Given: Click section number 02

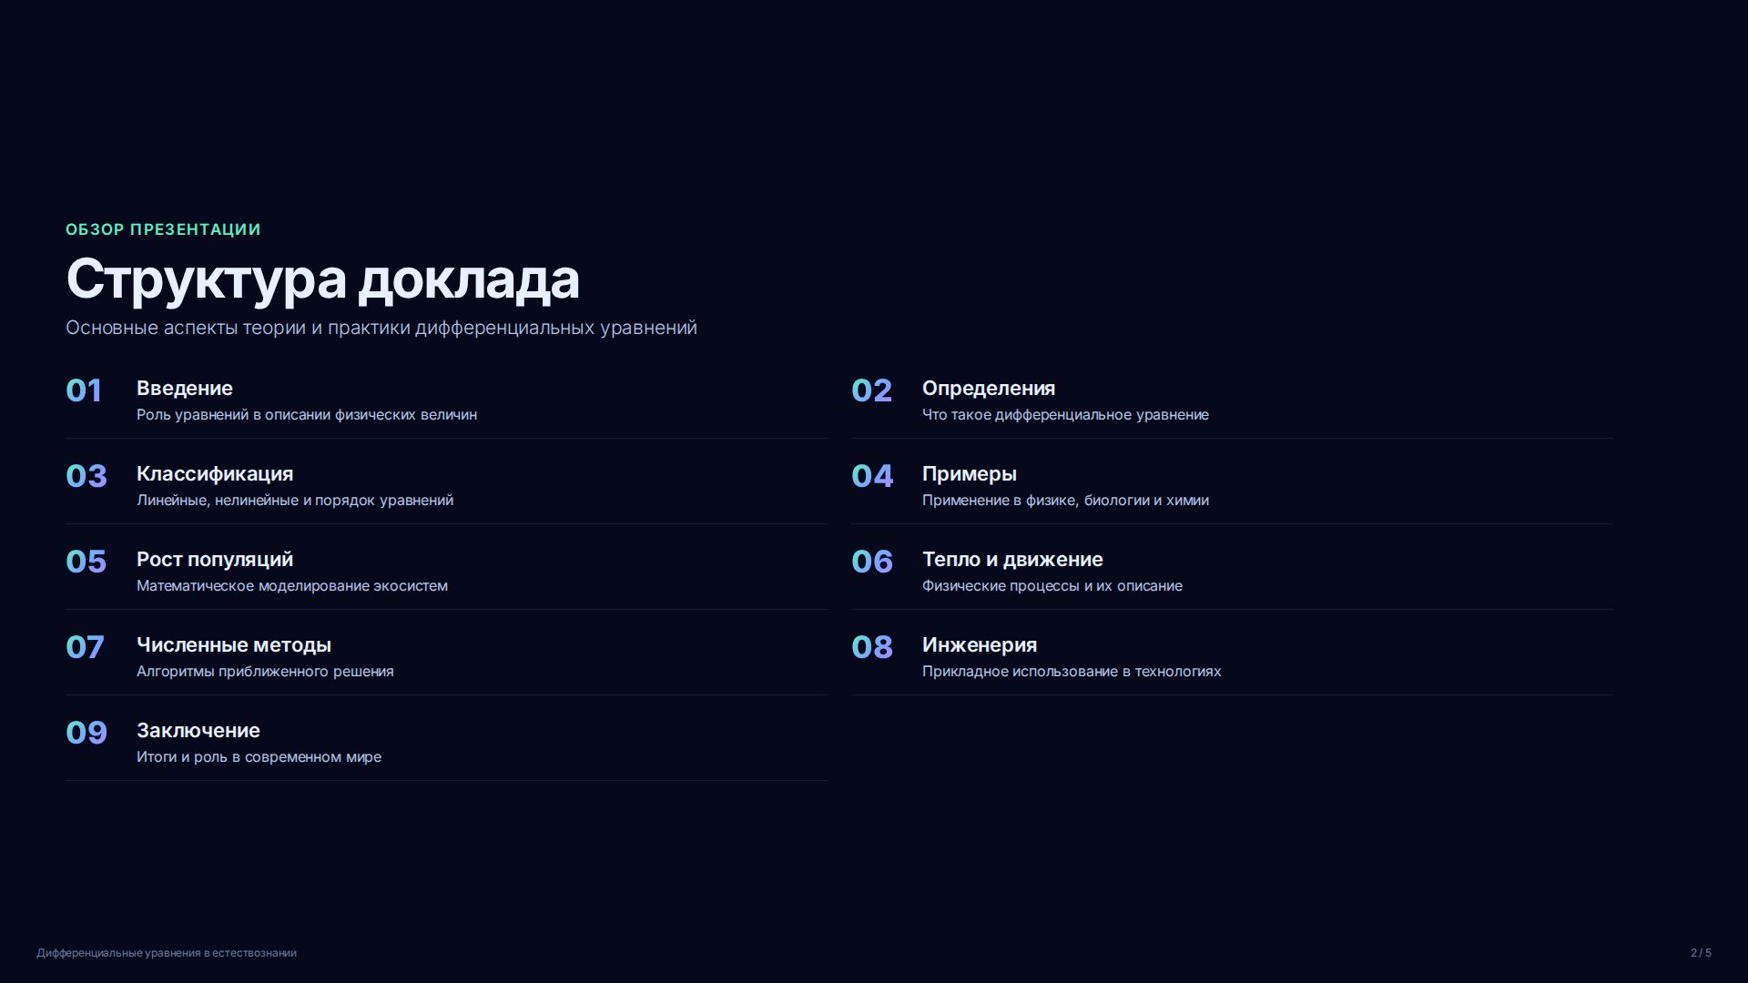Looking at the screenshot, I should pos(871,390).
